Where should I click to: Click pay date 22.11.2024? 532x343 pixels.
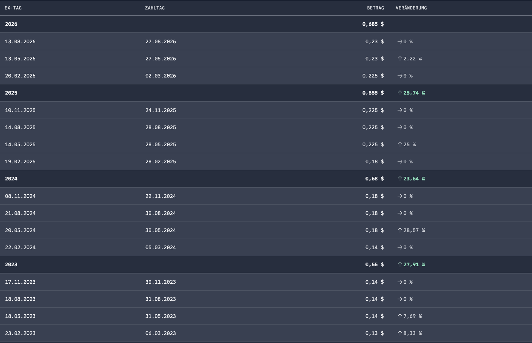point(161,196)
